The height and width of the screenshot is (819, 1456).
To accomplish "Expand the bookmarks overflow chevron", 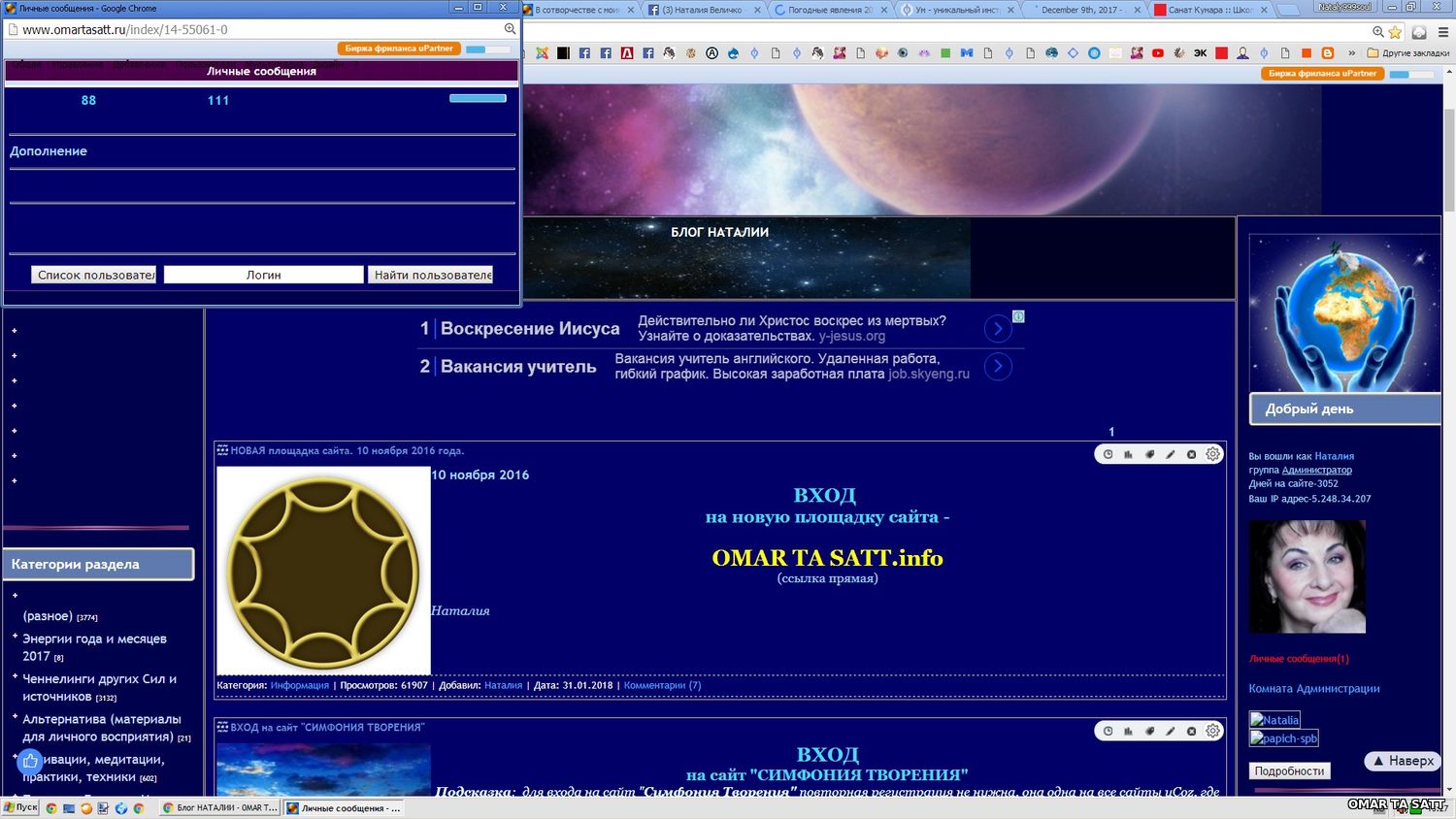I will coord(1352,53).
